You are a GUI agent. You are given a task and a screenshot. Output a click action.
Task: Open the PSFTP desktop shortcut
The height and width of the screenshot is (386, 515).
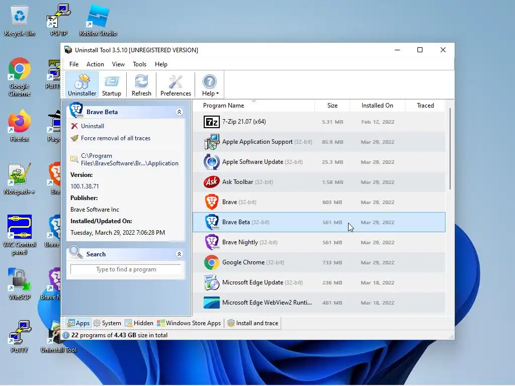coord(58,20)
